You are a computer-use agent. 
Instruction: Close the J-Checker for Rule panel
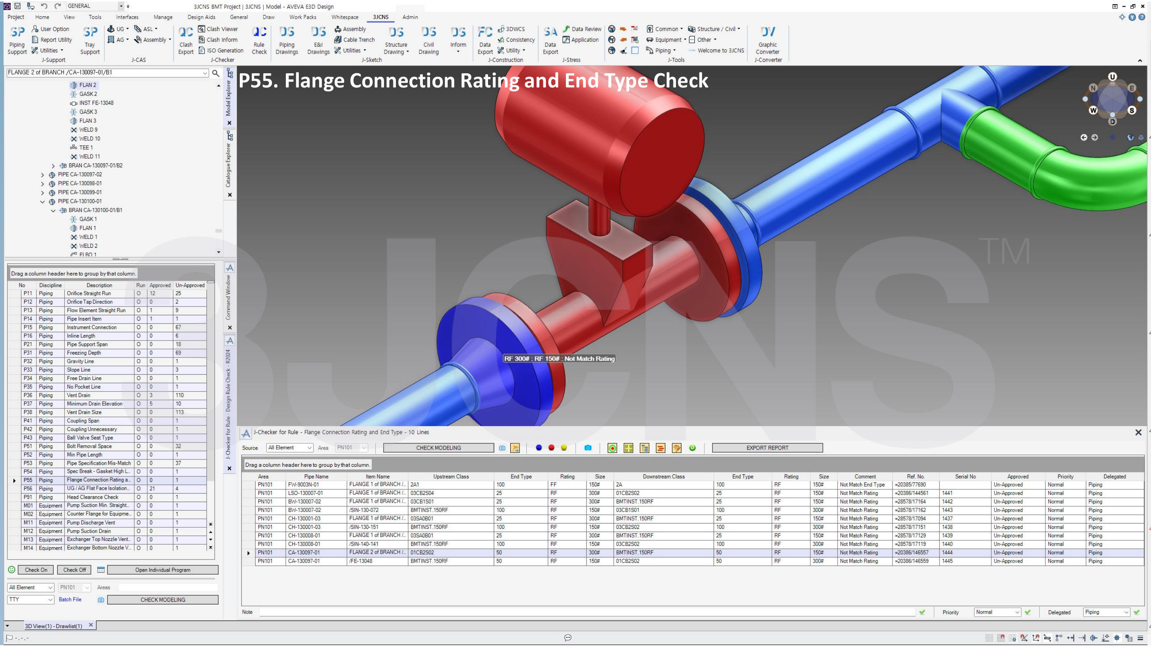tap(1138, 432)
